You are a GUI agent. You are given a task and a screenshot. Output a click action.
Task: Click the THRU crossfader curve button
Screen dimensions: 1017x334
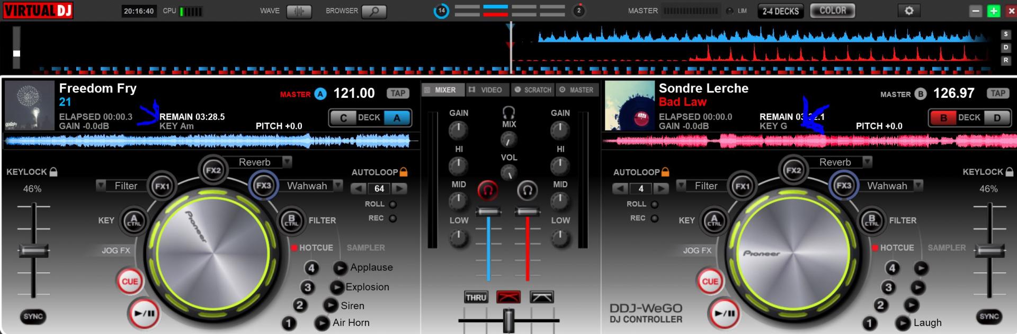[x=476, y=298]
